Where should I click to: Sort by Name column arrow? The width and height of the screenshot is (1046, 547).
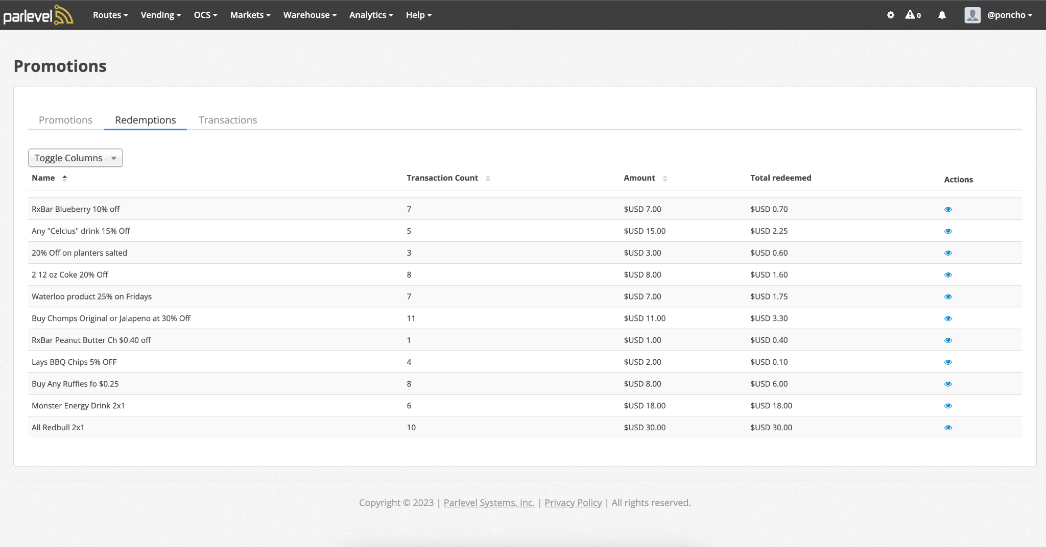(64, 178)
